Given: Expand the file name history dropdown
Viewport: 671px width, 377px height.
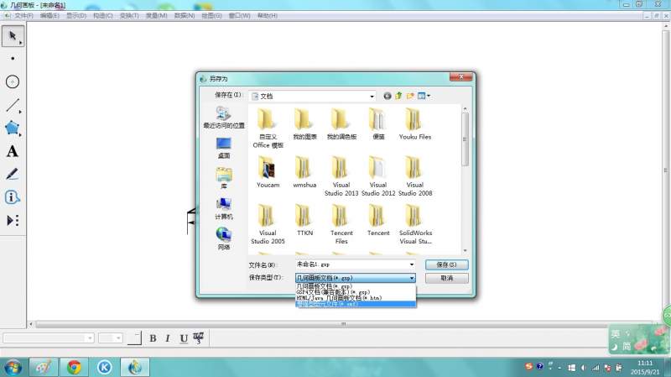Looking at the screenshot, I should click(x=411, y=264).
